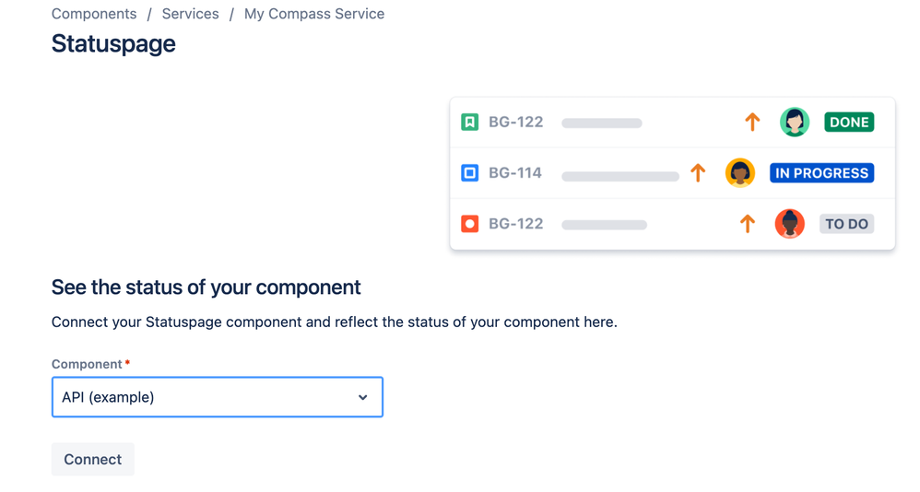Click the priority arrow in IN PROGRESS row

(698, 172)
